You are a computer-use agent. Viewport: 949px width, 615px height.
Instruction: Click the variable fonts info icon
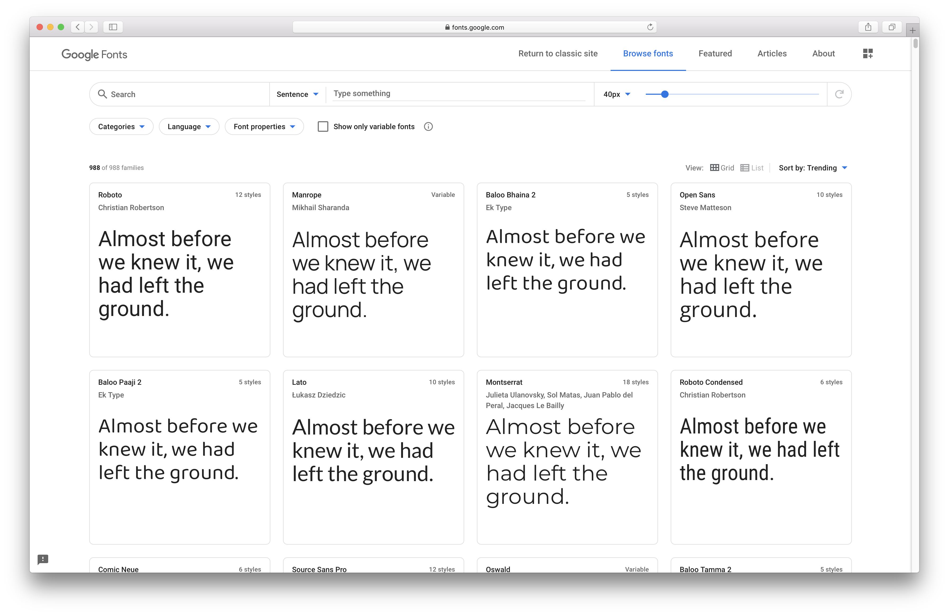pyautogui.click(x=428, y=127)
